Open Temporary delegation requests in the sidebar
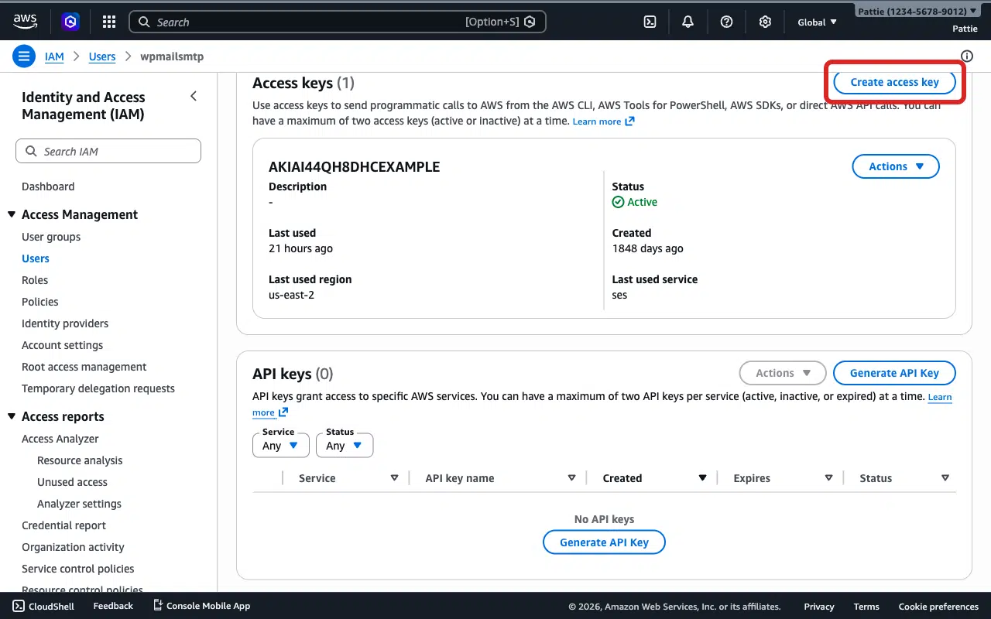Viewport: 991px width, 619px height. click(x=98, y=388)
